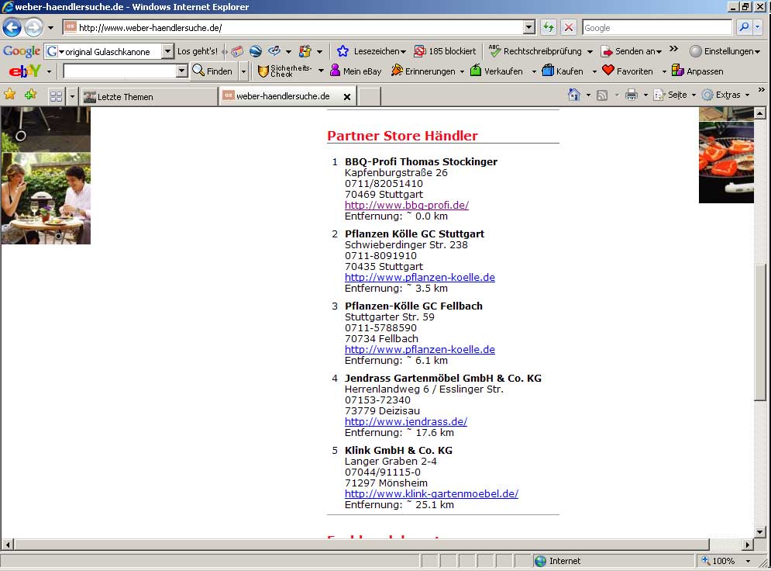
Task: Click the Jendrass Gartenmöbel GmbH & Co. KG heading
Action: click(443, 378)
